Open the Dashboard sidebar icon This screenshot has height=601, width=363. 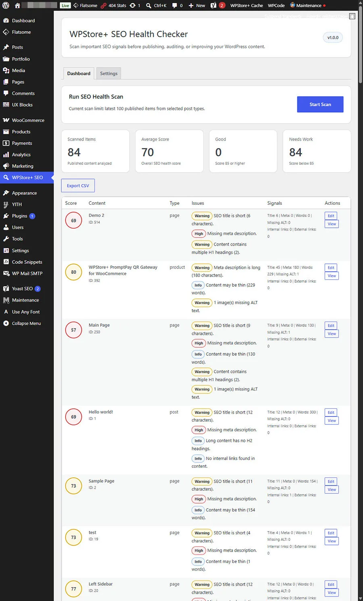[x=6, y=21]
